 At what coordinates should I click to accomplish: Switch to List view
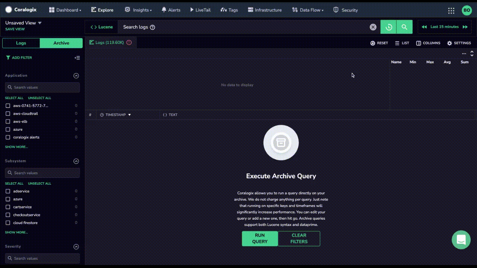click(x=402, y=43)
